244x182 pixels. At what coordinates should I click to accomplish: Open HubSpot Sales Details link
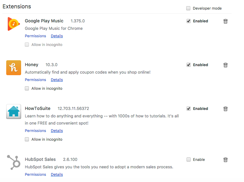tap(57, 175)
